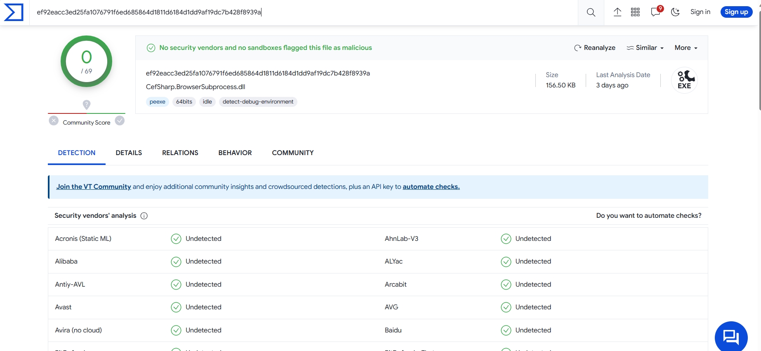Switch to the DETAILS tab
Image resolution: width=761 pixels, height=351 pixels.
[129, 153]
